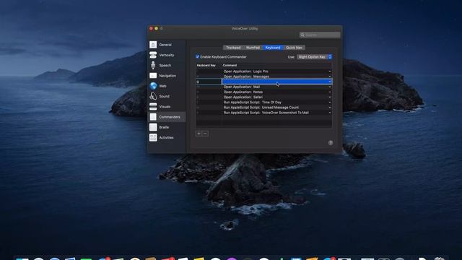Click the keyboard key field of highlighted row
Viewport: 462px width, 260px height.
tap(209, 82)
